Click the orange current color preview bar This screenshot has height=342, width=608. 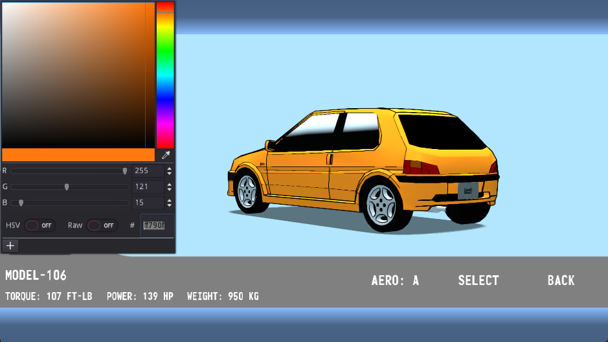(x=78, y=155)
